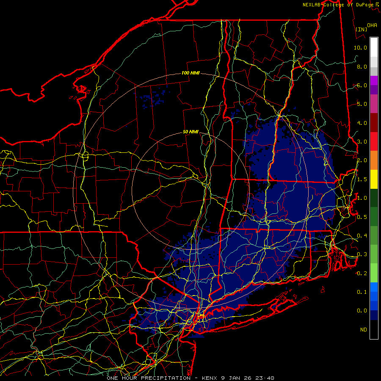
Task: Select the dark maroon legend color band
Action: pos(374,123)
